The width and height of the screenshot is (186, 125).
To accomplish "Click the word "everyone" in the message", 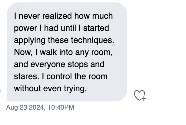I will pyautogui.click(x=48, y=65).
